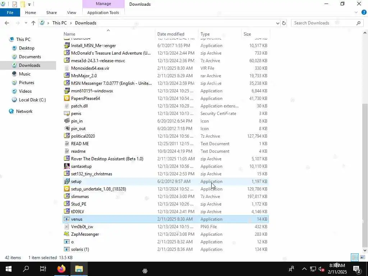This screenshot has width=368, height=276.
Task: Click the setup_undertale_1.08 installer icon
Action: 67,189
